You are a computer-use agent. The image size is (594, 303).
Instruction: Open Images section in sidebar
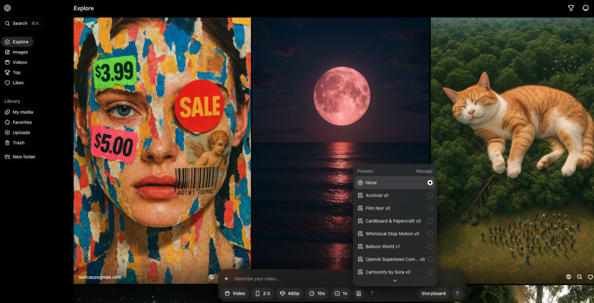pos(17,52)
